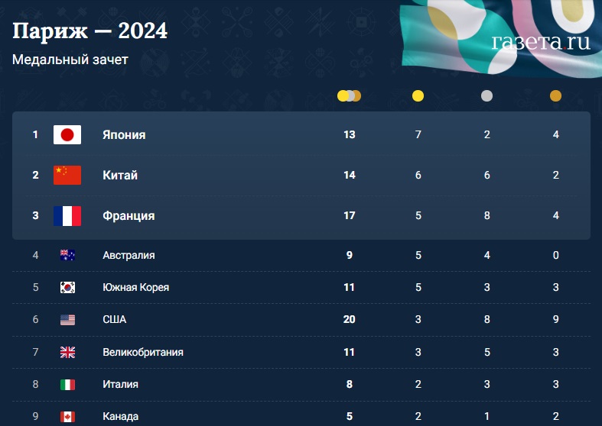Click the Париж — 2024 heading
This screenshot has height=426, width=602.
[89, 31]
